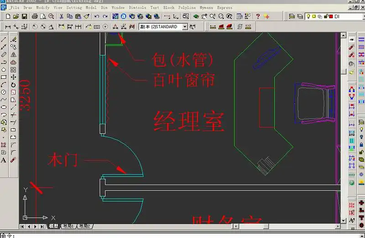Select the Rectangle draw tool
The image size is (365, 238).
4,77
